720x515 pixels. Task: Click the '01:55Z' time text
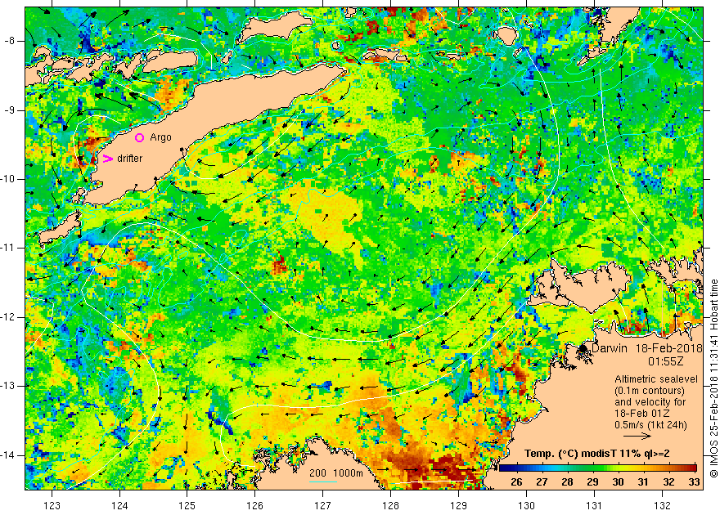pyautogui.click(x=666, y=361)
